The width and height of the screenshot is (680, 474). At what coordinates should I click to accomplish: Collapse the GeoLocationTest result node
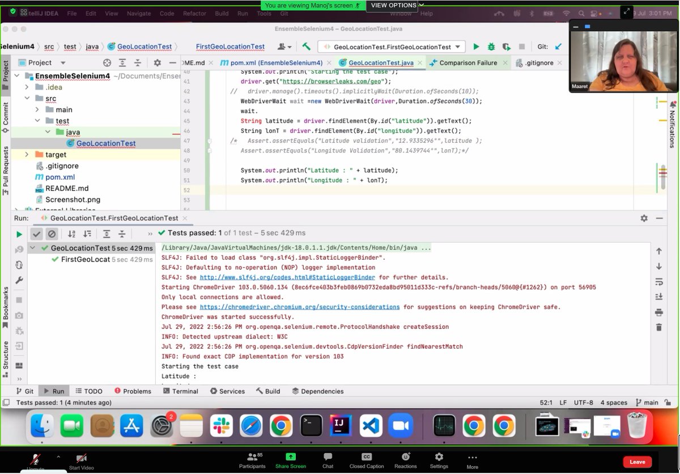[x=32, y=248]
